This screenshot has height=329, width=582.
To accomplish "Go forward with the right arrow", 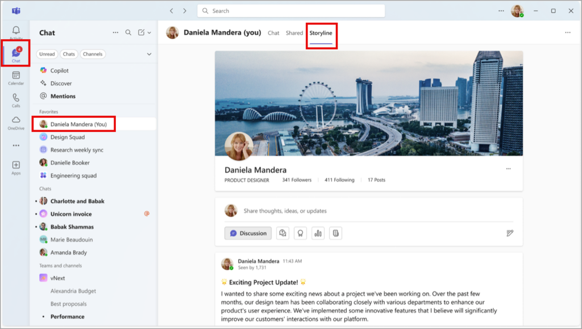I will tap(185, 11).
